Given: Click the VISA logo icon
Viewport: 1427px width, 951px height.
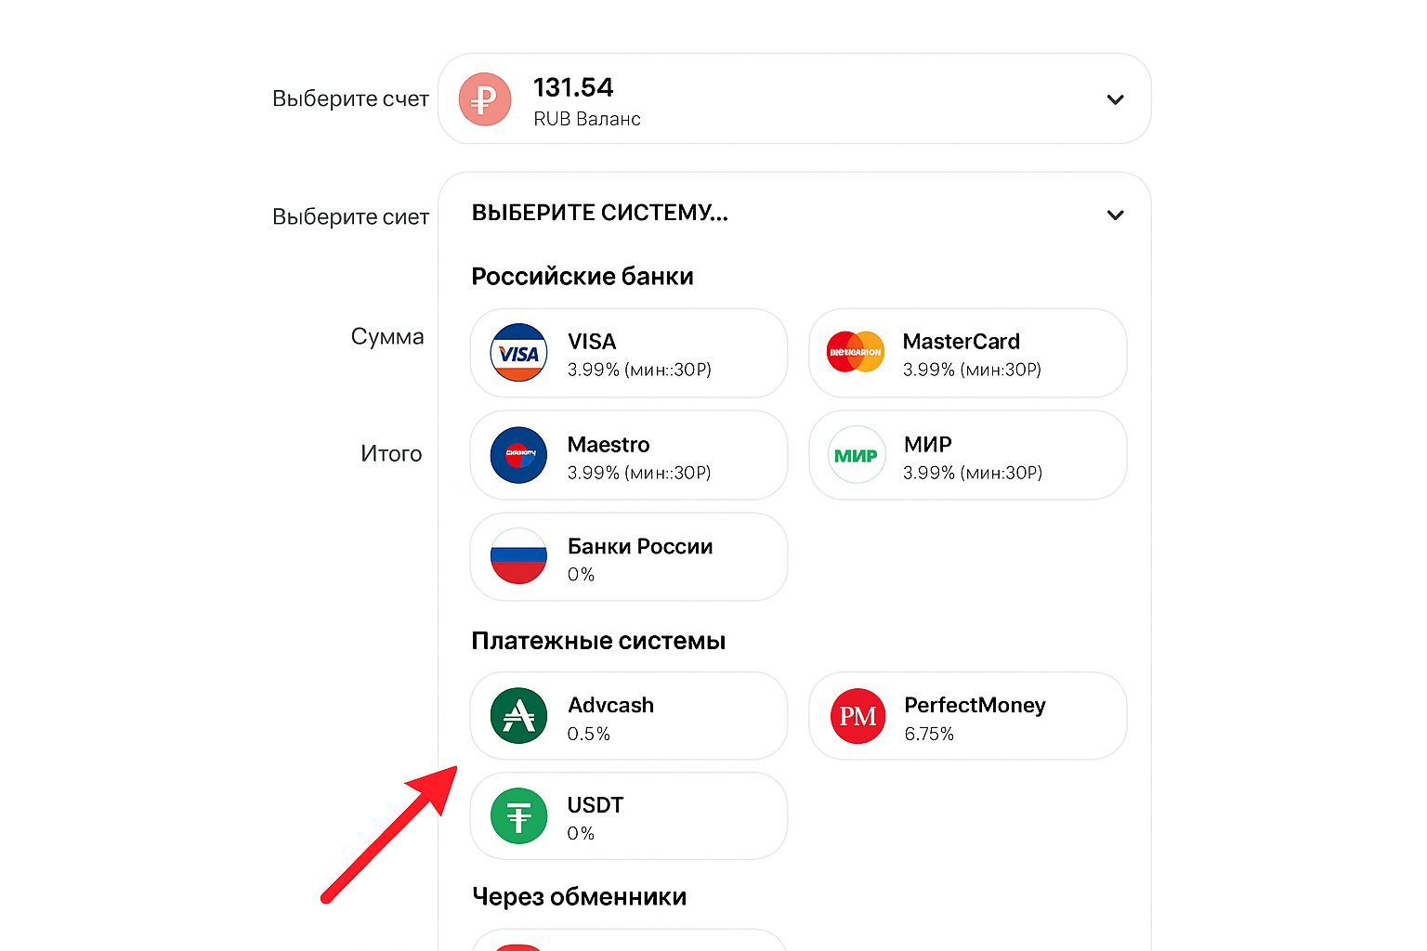Looking at the screenshot, I should coord(518,353).
